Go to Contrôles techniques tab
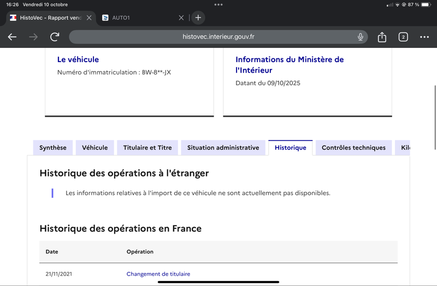Image resolution: width=437 pixels, height=286 pixels. click(353, 148)
